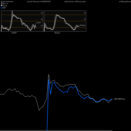The image size is (131, 131).
Task: Click the peak of the blue OBV line
Action: tap(49, 80)
